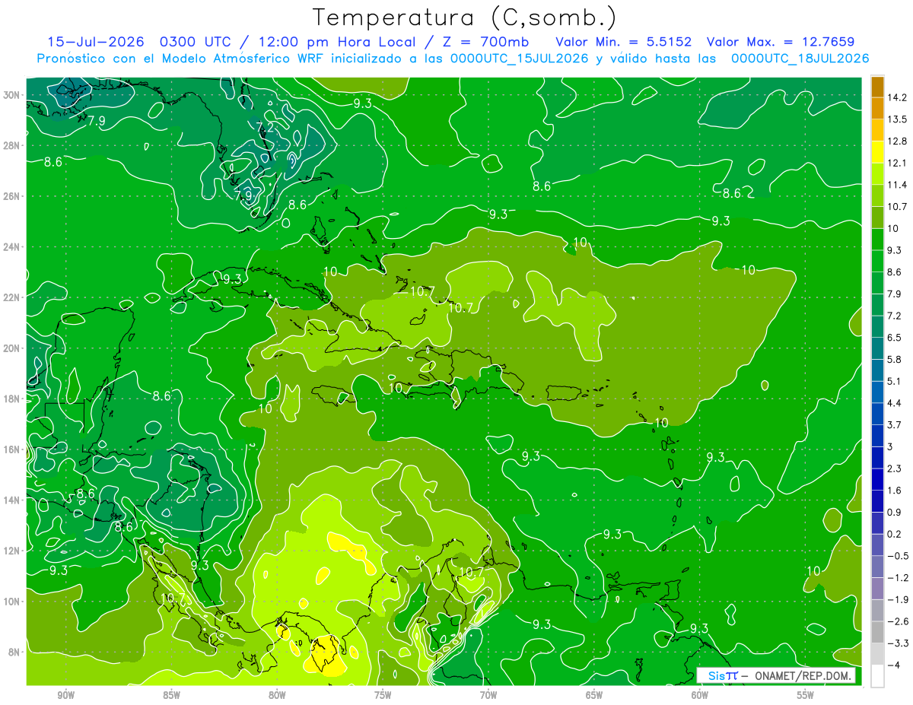Click the '5.8' legend value

[x=894, y=360]
